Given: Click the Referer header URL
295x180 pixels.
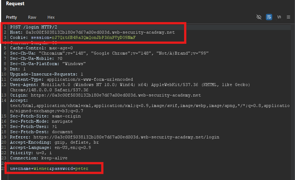Looking at the screenshot, I should tap(126, 137).
